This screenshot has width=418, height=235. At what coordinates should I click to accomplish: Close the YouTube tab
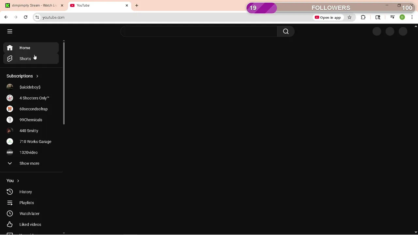[x=127, y=6]
